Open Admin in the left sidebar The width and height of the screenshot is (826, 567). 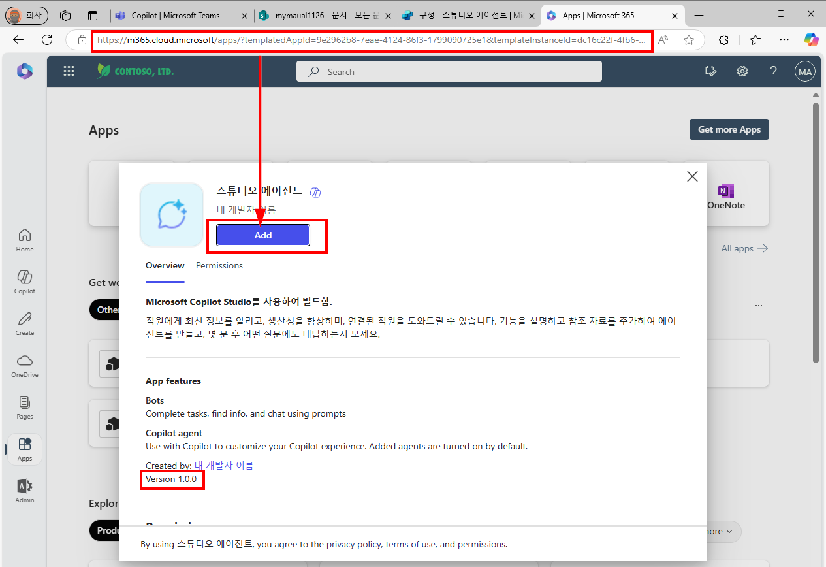pos(25,491)
